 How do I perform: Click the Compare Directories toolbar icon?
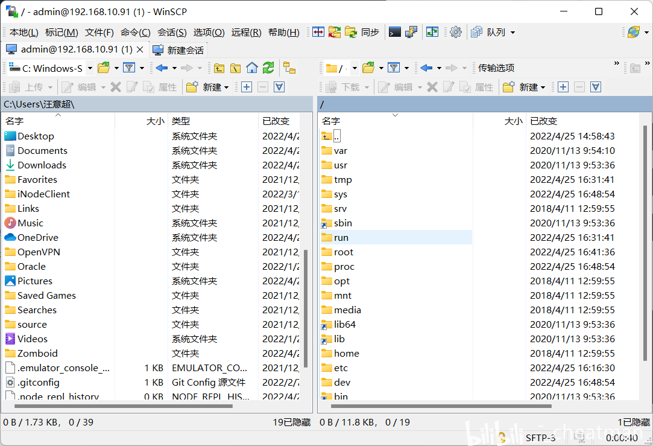click(318, 32)
